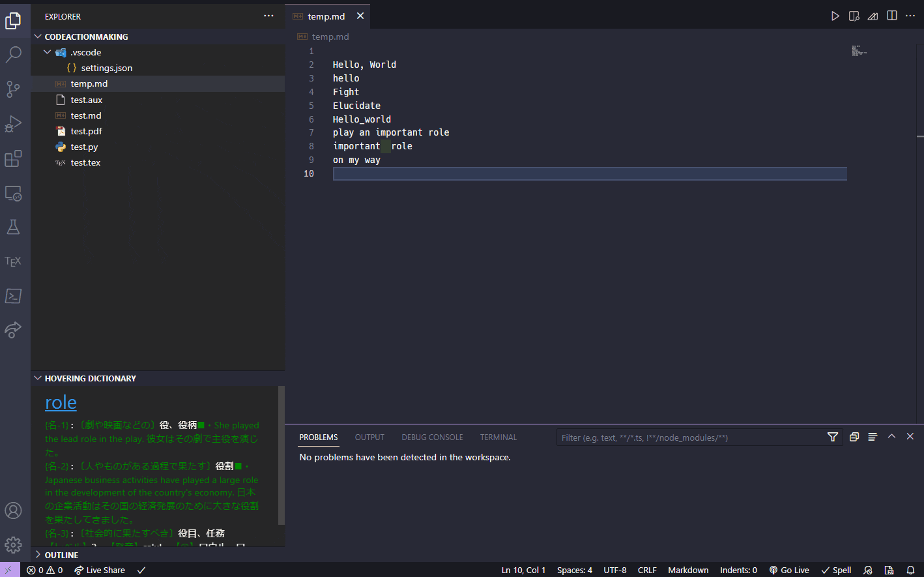The height and width of the screenshot is (577, 924).
Task: Collapse the CODEACTIONMAKING folder section
Action: (158, 37)
